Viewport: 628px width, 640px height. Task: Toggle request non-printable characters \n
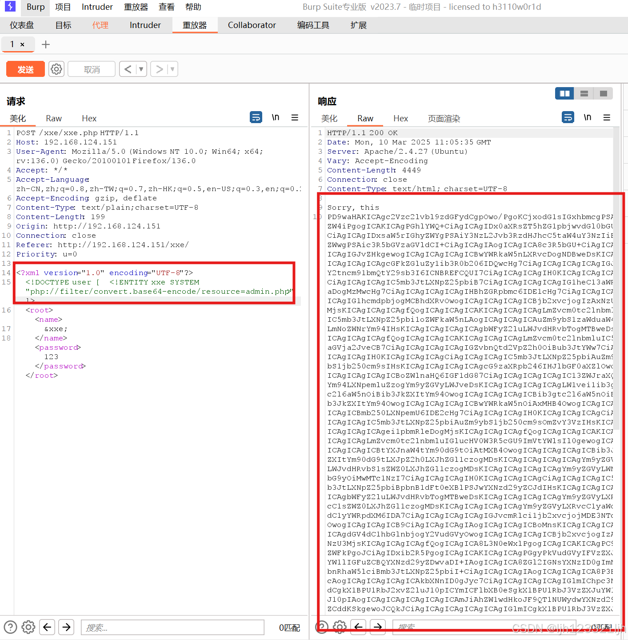276,117
